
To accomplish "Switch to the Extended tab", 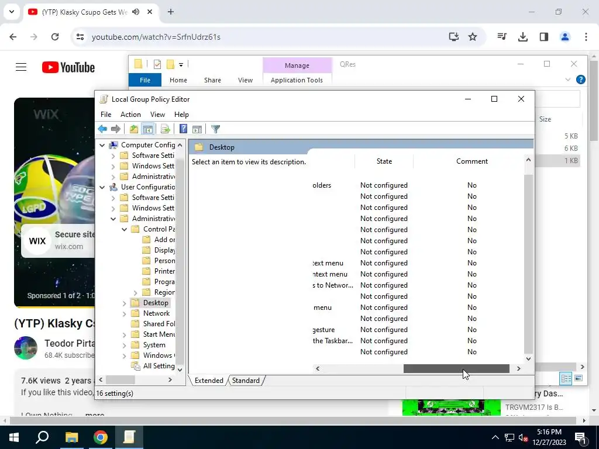I will tap(209, 380).
